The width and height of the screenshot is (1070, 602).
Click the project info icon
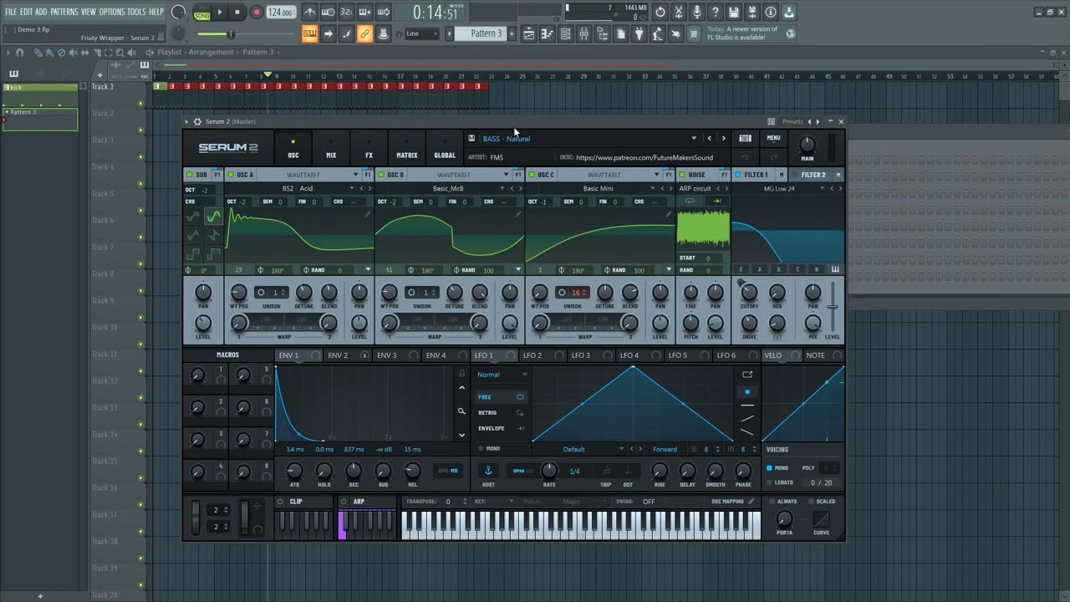(x=771, y=12)
